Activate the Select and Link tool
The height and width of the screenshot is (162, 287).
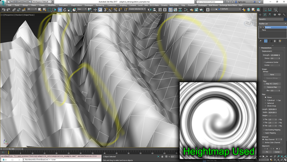14,10
